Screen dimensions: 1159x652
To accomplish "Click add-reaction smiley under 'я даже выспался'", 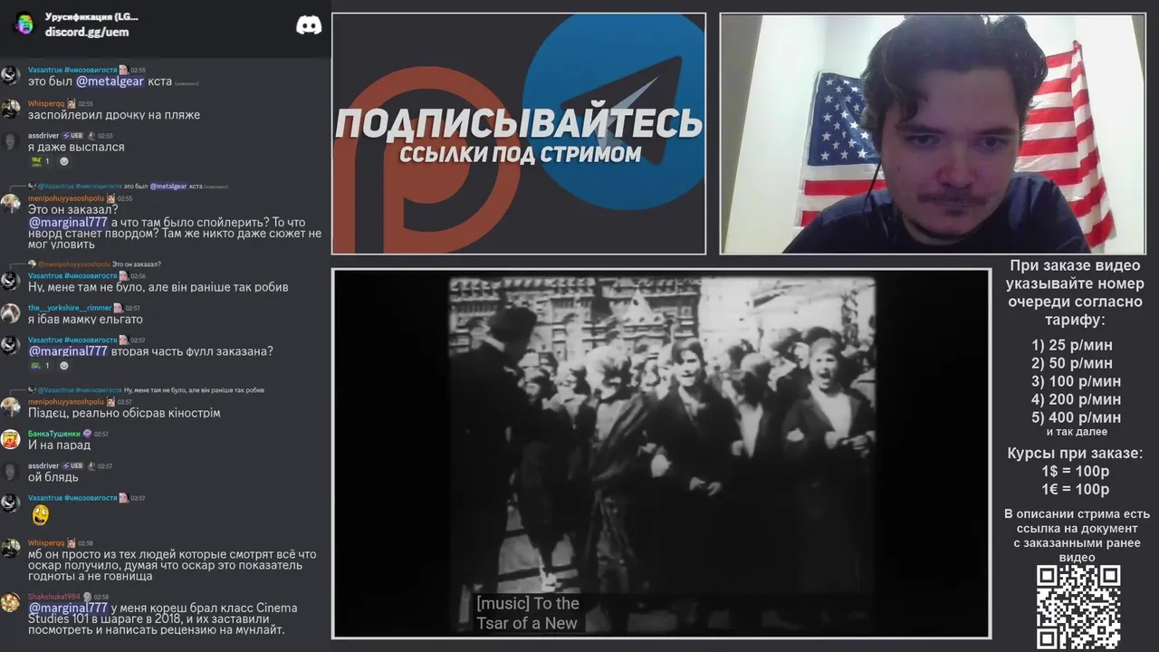I will tap(63, 161).
